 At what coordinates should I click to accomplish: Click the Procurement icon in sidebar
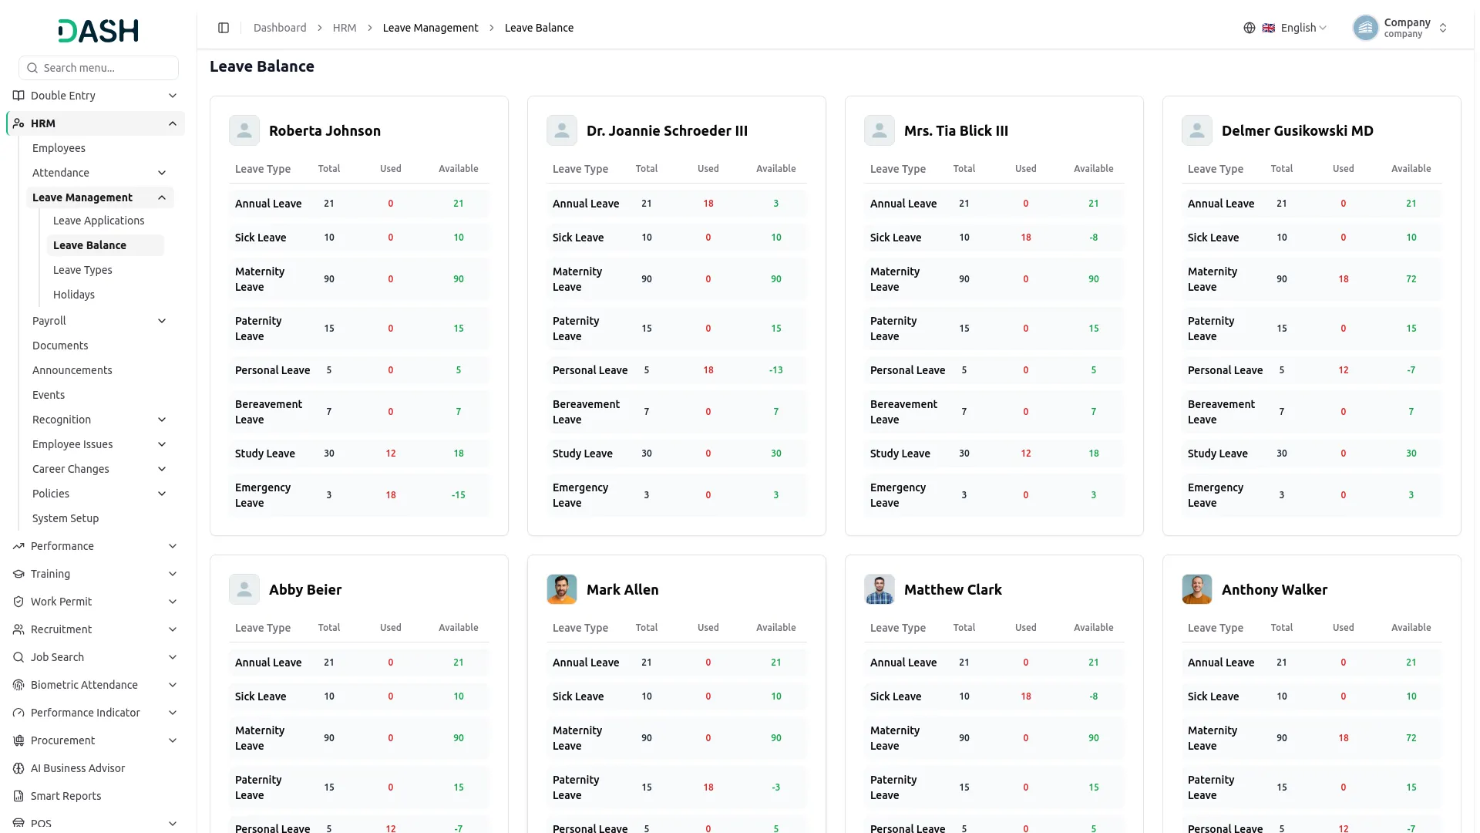[18, 740]
